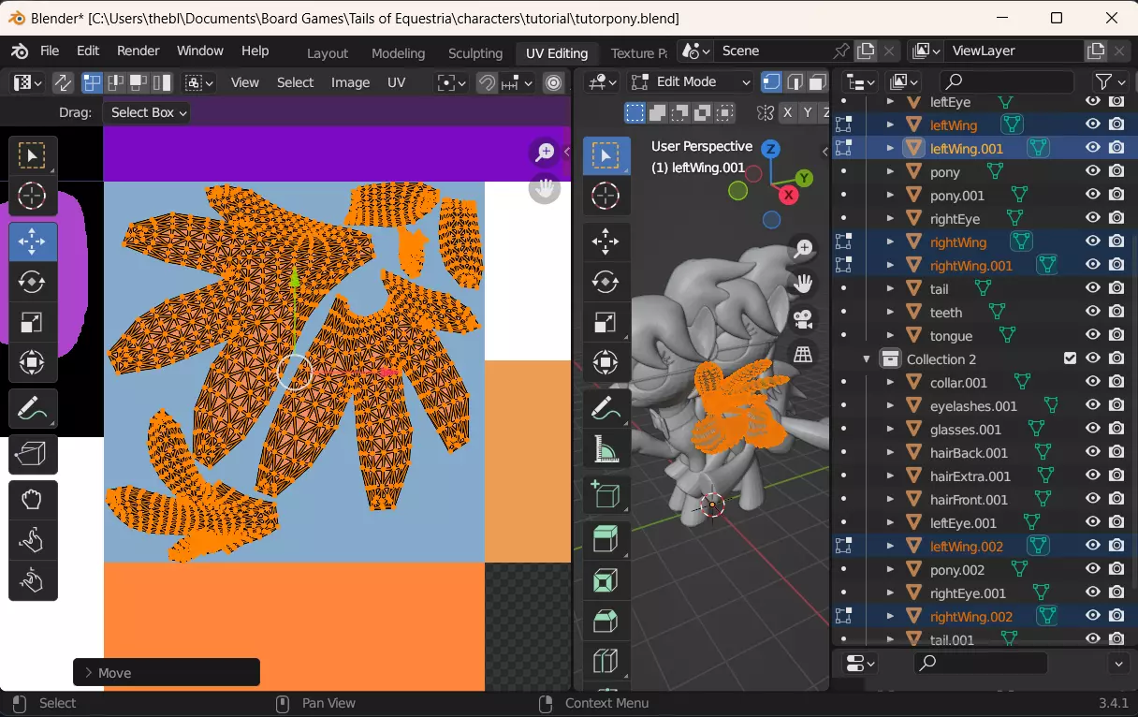Hide the tail object in viewport
Image resolution: width=1138 pixels, height=717 pixels.
pyautogui.click(x=1092, y=288)
